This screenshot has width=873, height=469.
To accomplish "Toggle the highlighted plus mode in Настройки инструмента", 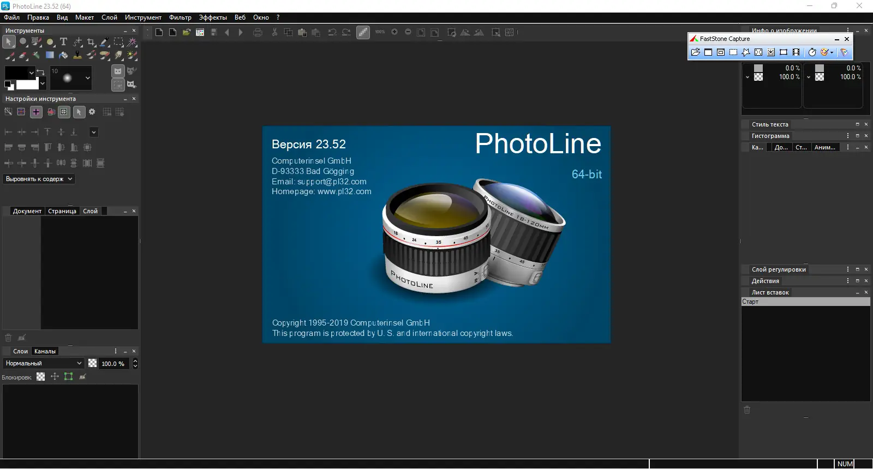I will [36, 112].
